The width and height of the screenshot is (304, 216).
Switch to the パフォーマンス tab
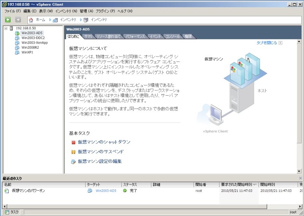[135, 36]
